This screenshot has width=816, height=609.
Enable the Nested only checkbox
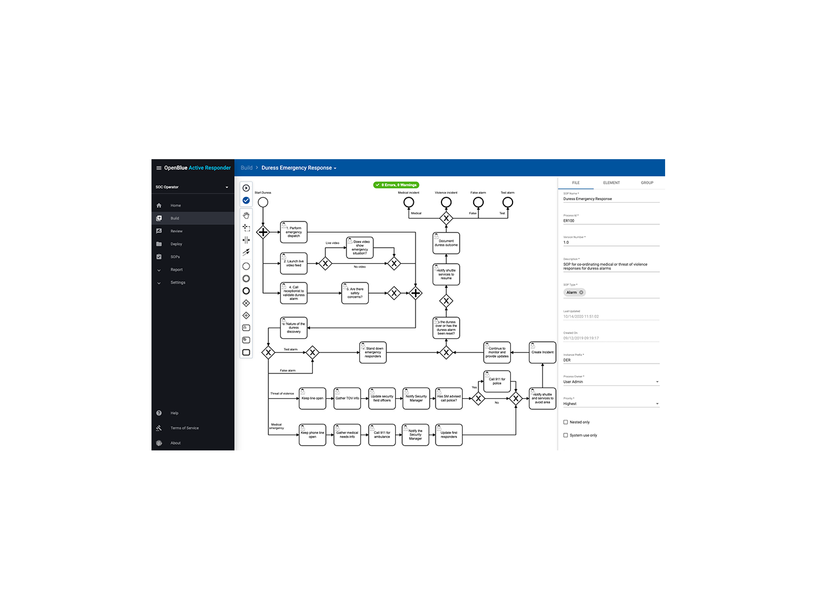pyautogui.click(x=566, y=422)
